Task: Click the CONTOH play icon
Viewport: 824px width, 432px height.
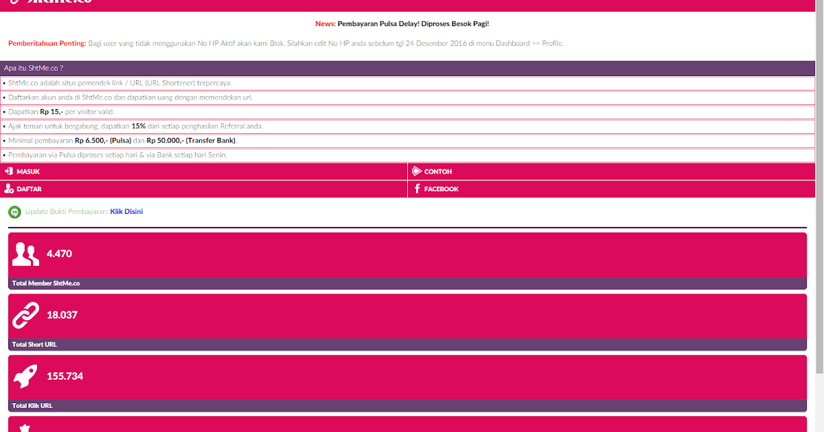Action: pos(416,171)
